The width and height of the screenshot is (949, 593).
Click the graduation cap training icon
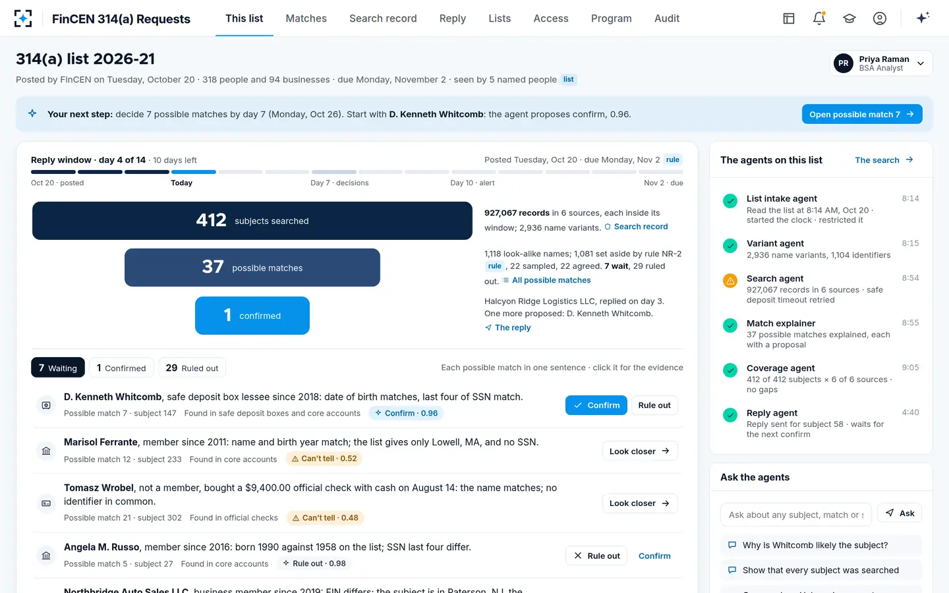[x=849, y=18]
